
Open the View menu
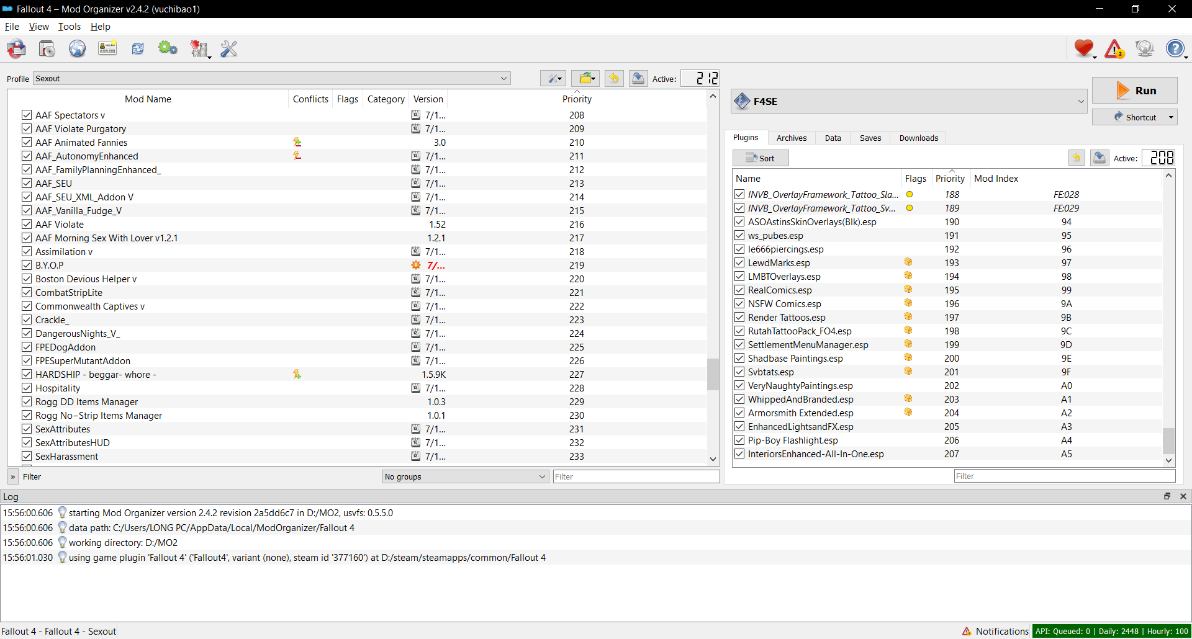pyautogui.click(x=38, y=27)
